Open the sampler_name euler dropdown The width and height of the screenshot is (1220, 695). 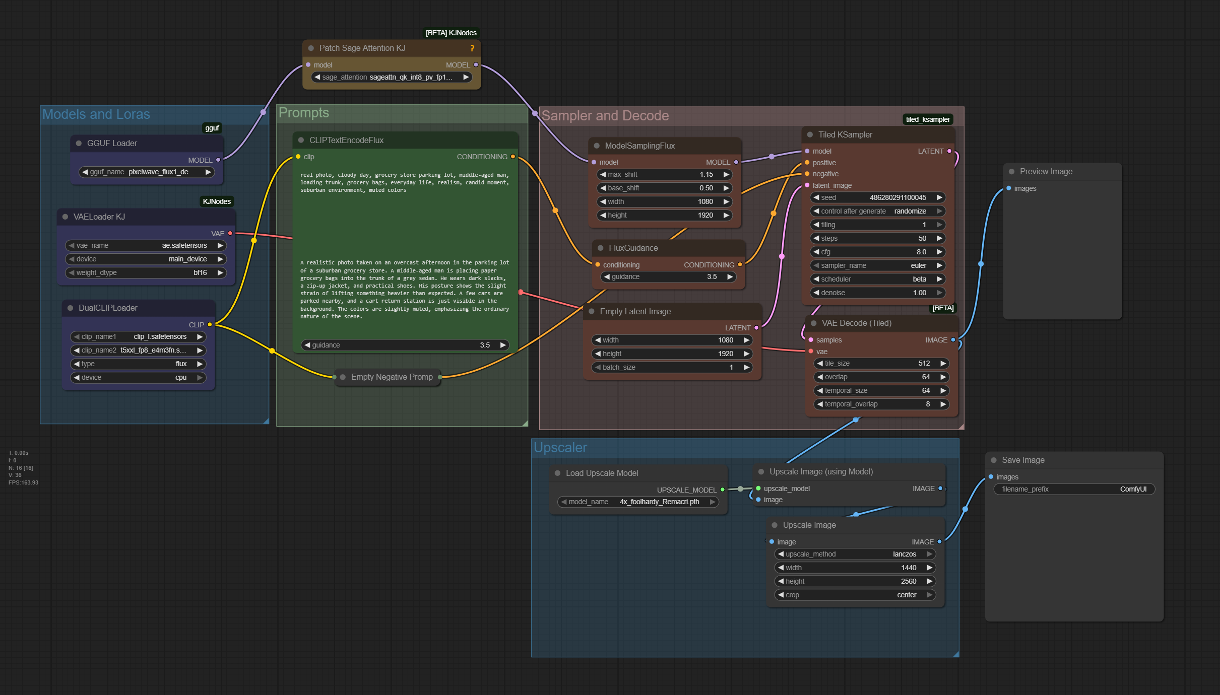[x=877, y=266]
